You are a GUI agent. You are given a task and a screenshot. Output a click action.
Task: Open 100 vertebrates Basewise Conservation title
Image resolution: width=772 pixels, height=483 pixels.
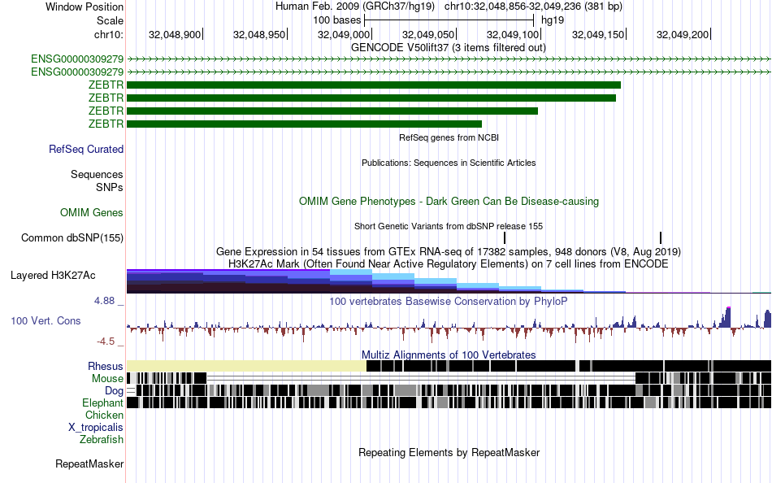pyautogui.click(x=449, y=301)
